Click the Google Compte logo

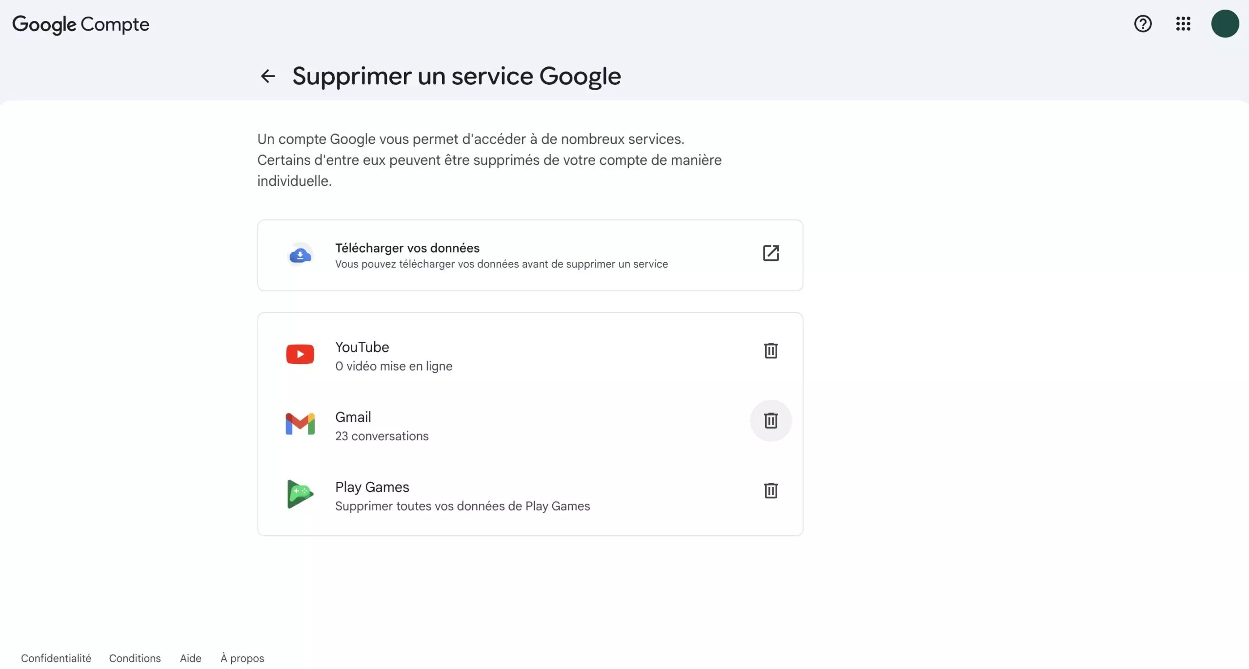pyautogui.click(x=81, y=24)
